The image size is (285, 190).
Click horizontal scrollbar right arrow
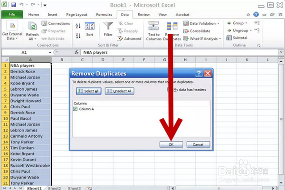[x=273, y=188]
